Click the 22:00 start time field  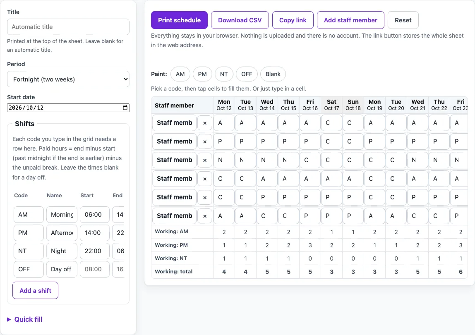(x=95, y=251)
